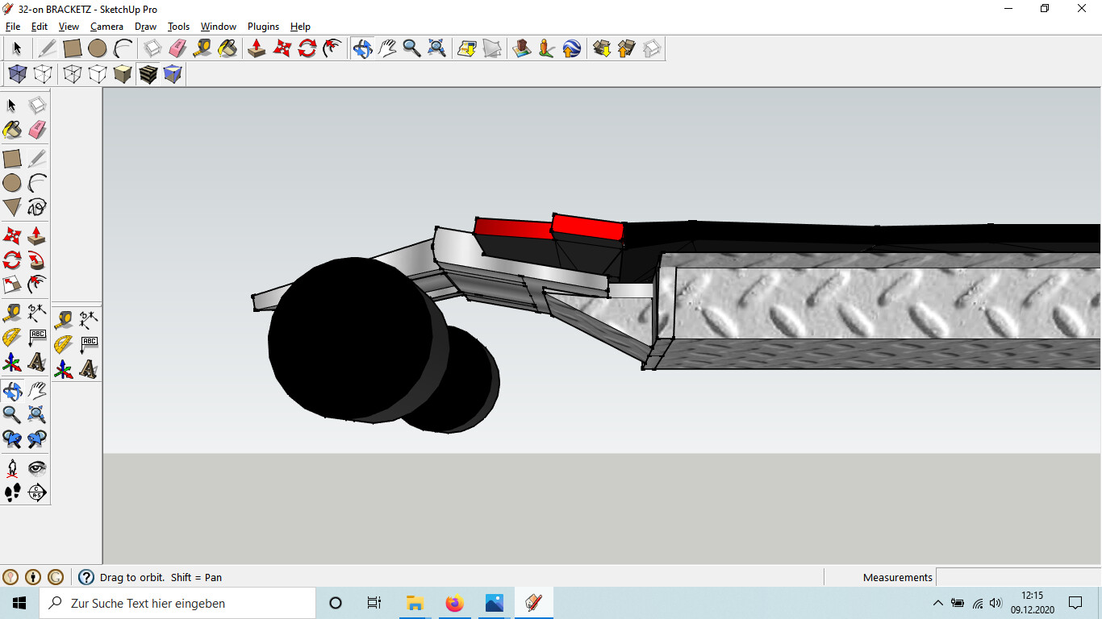The height and width of the screenshot is (619, 1102).
Task: Open the Draw menu
Action: click(x=145, y=27)
